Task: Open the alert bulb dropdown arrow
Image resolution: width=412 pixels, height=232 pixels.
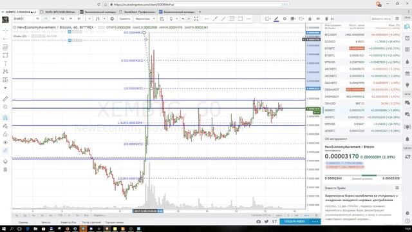Action: [176, 19]
